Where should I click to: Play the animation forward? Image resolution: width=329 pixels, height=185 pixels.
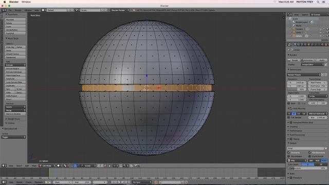pyautogui.click(x=122, y=182)
